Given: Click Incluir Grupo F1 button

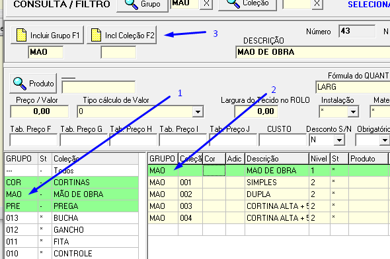Looking at the screenshot, I should click(x=47, y=35).
